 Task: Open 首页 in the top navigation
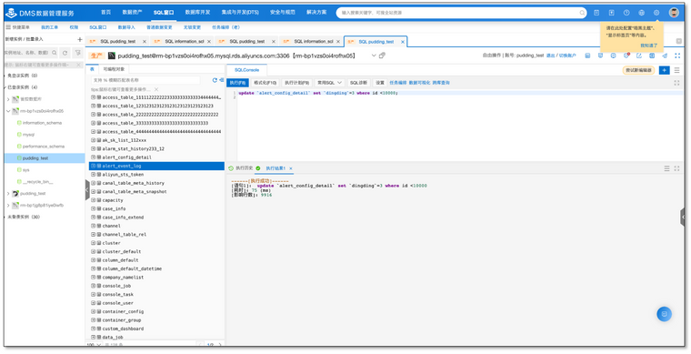pos(105,13)
